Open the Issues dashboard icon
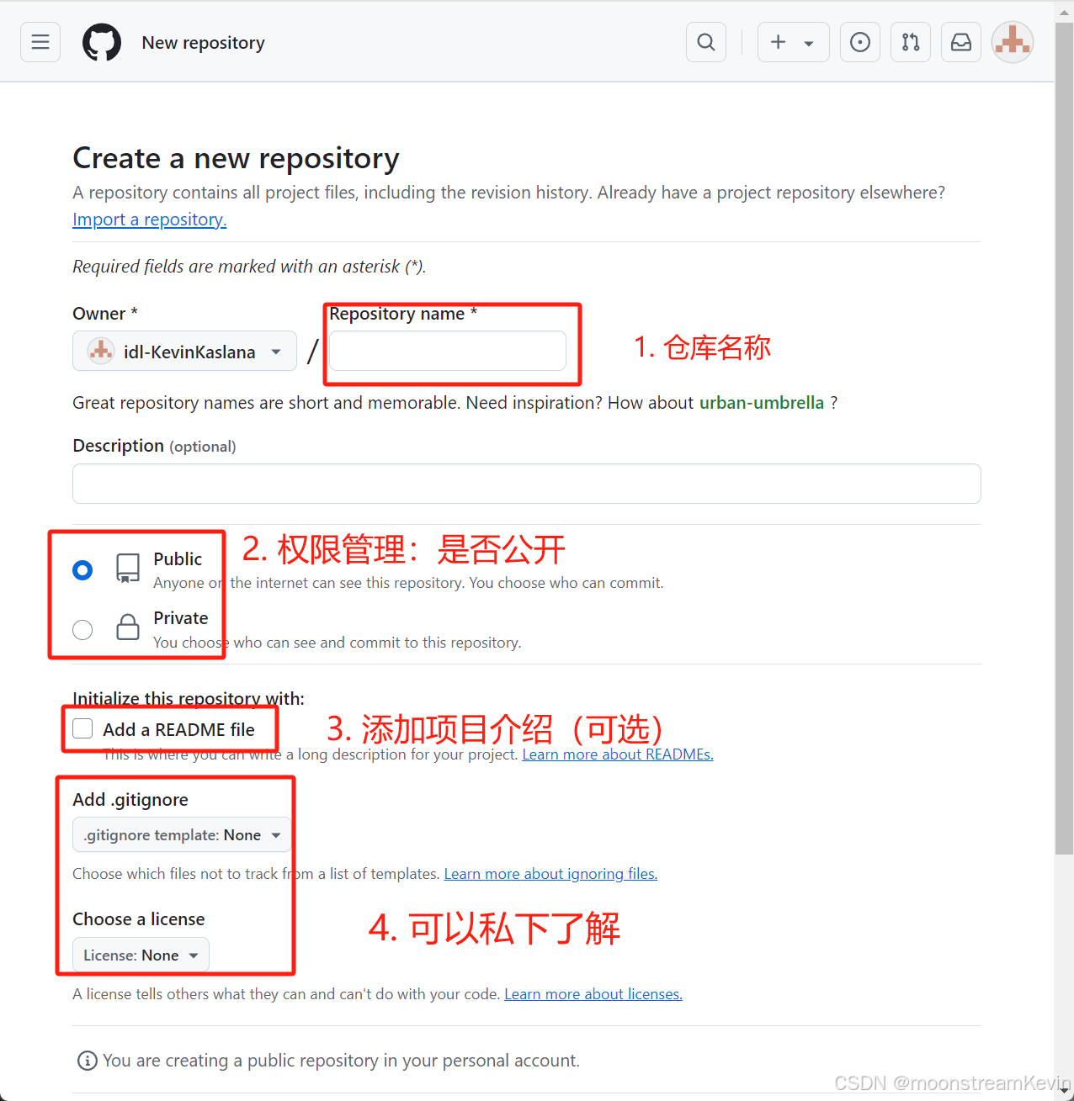Image resolution: width=1074 pixels, height=1101 pixels. coord(859,41)
